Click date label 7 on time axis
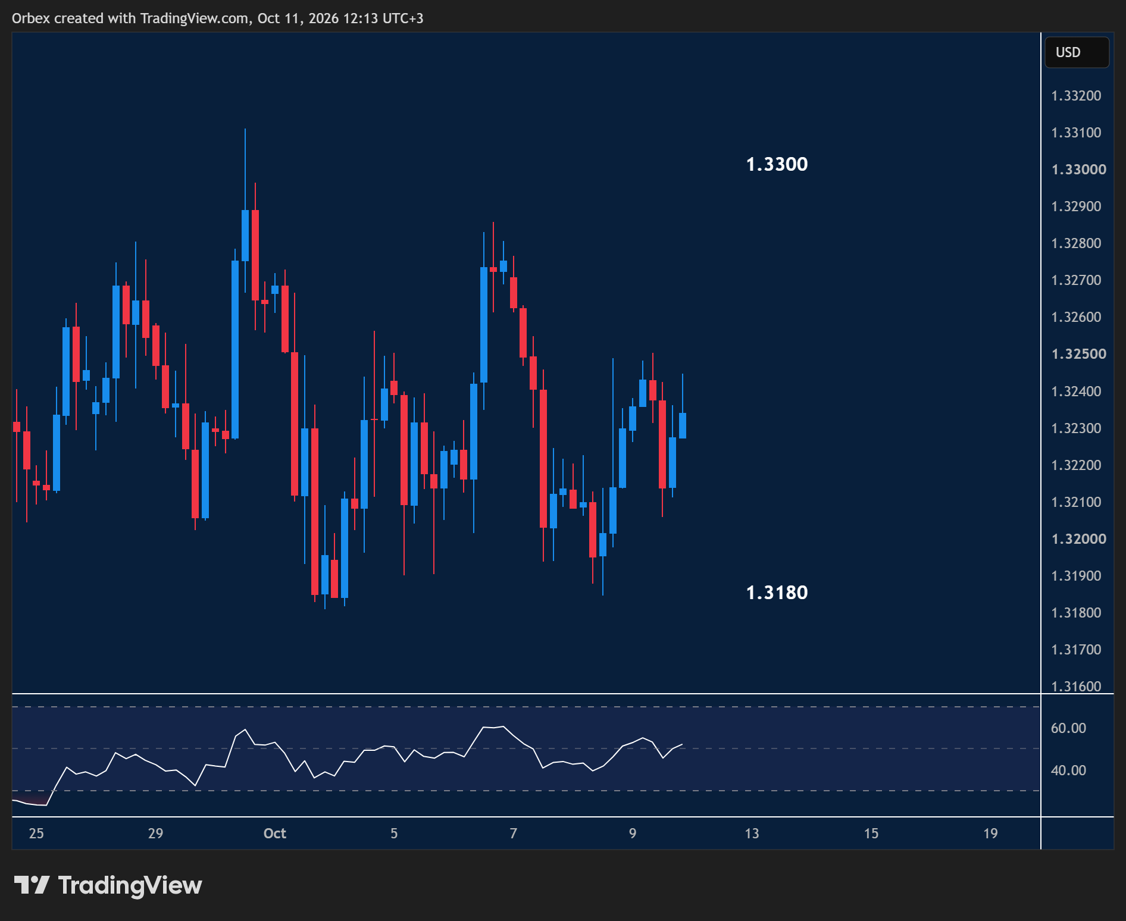This screenshot has height=921, width=1126. pyautogui.click(x=514, y=834)
